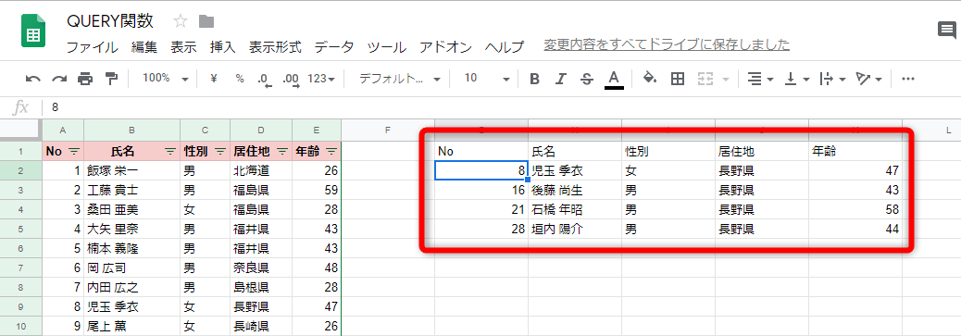
Task: Open vertical align dropdown
Action: pos(797,79)
